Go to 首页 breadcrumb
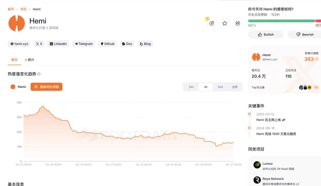This screenshot has height=186, width=321. point(11,9)
